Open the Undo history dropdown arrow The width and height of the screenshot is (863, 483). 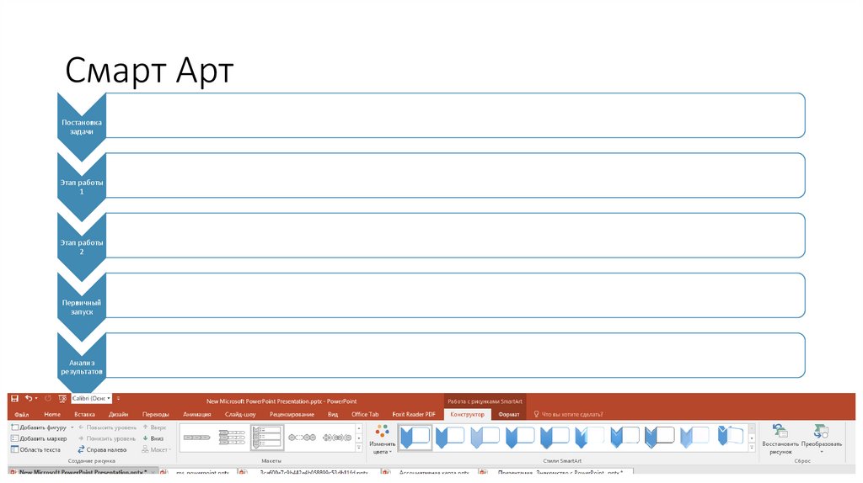[x=36, y=398]
